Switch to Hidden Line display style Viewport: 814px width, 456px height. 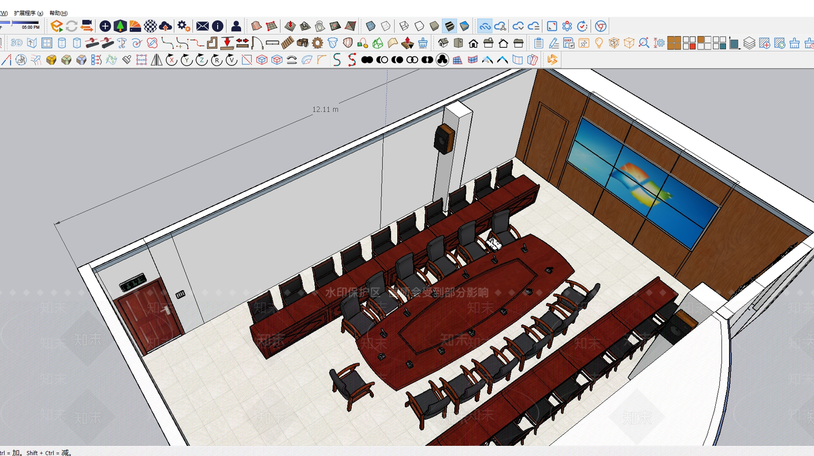[x=419, y=26]
